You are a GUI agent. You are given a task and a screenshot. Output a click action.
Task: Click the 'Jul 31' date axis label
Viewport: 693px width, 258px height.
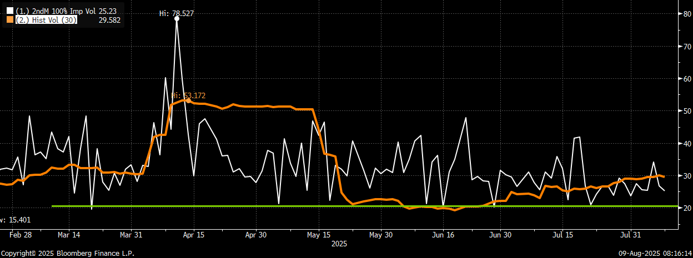pos(631,235)
